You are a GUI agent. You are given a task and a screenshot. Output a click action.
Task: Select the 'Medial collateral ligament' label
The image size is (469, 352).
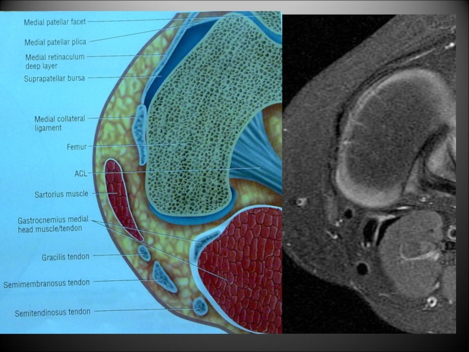[60, 123]
